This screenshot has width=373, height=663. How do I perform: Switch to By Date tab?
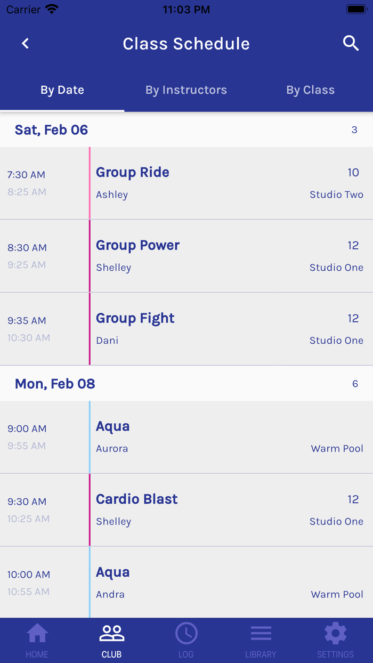point(62,90)
